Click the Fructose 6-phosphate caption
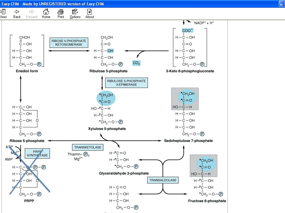Image resolution: width=285 pixels, height=213 pixels. [207, 201]
